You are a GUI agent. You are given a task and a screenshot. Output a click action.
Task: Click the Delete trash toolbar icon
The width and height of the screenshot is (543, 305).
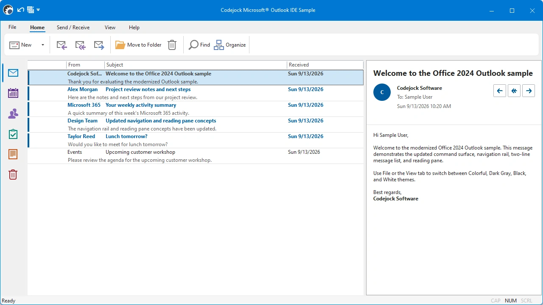pyautogui.click(x=172, y=45)
